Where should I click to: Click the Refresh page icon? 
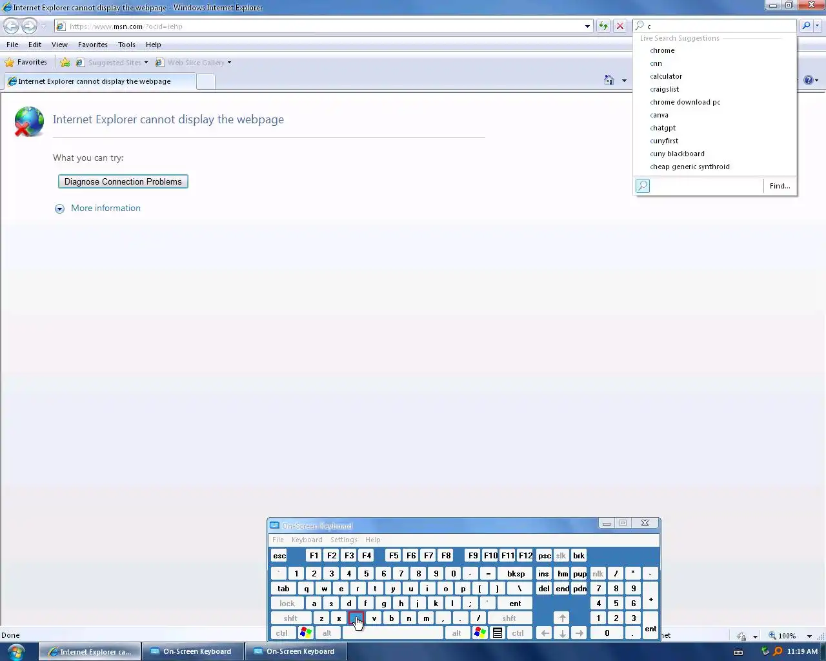point(603,26)
